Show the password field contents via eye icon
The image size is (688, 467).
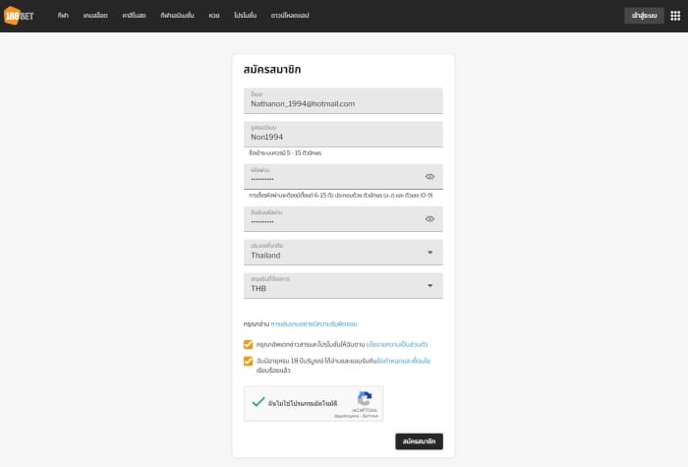coord(430,176)
